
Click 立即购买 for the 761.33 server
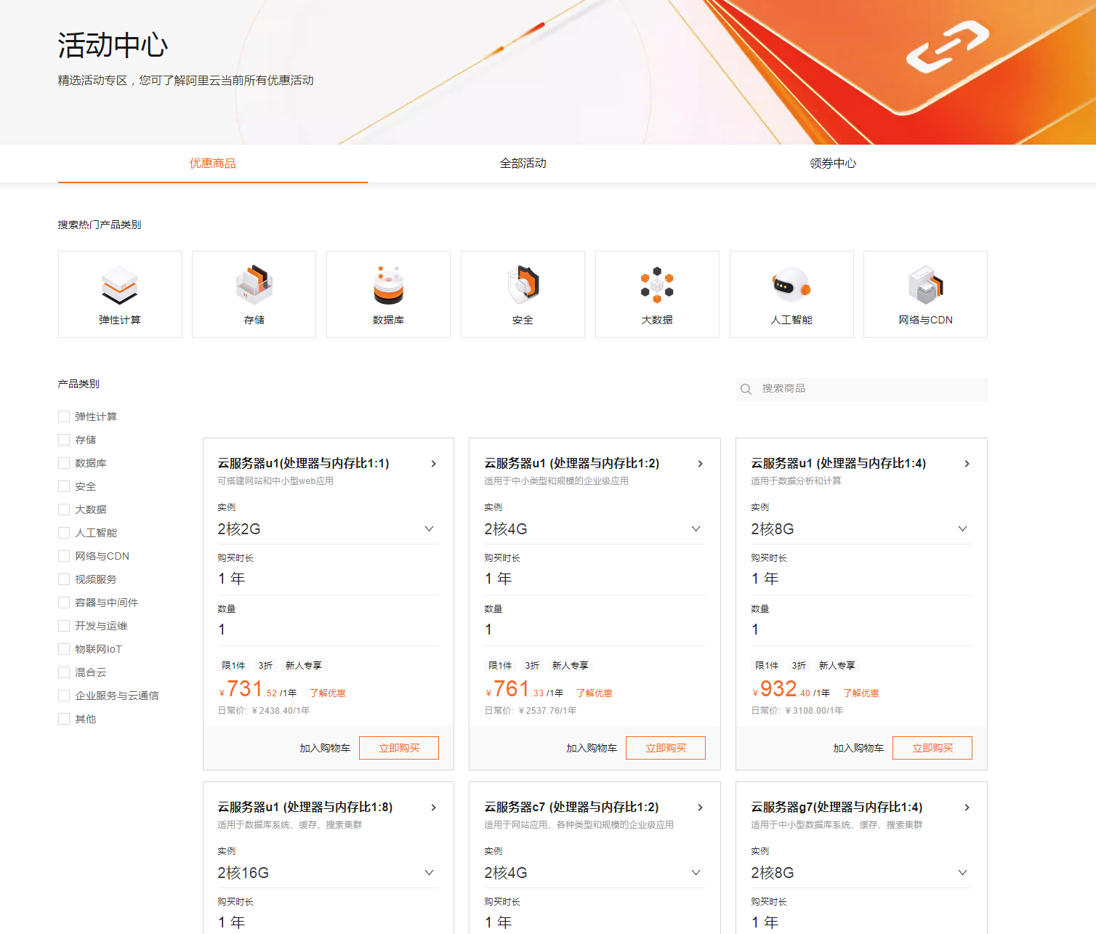[x=666, y=748]
